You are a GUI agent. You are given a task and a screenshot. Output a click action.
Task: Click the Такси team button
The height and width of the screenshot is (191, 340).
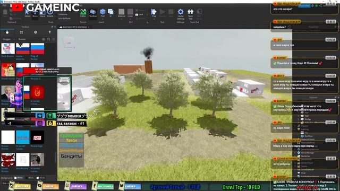pyautogui.click(x=71, y=140)
